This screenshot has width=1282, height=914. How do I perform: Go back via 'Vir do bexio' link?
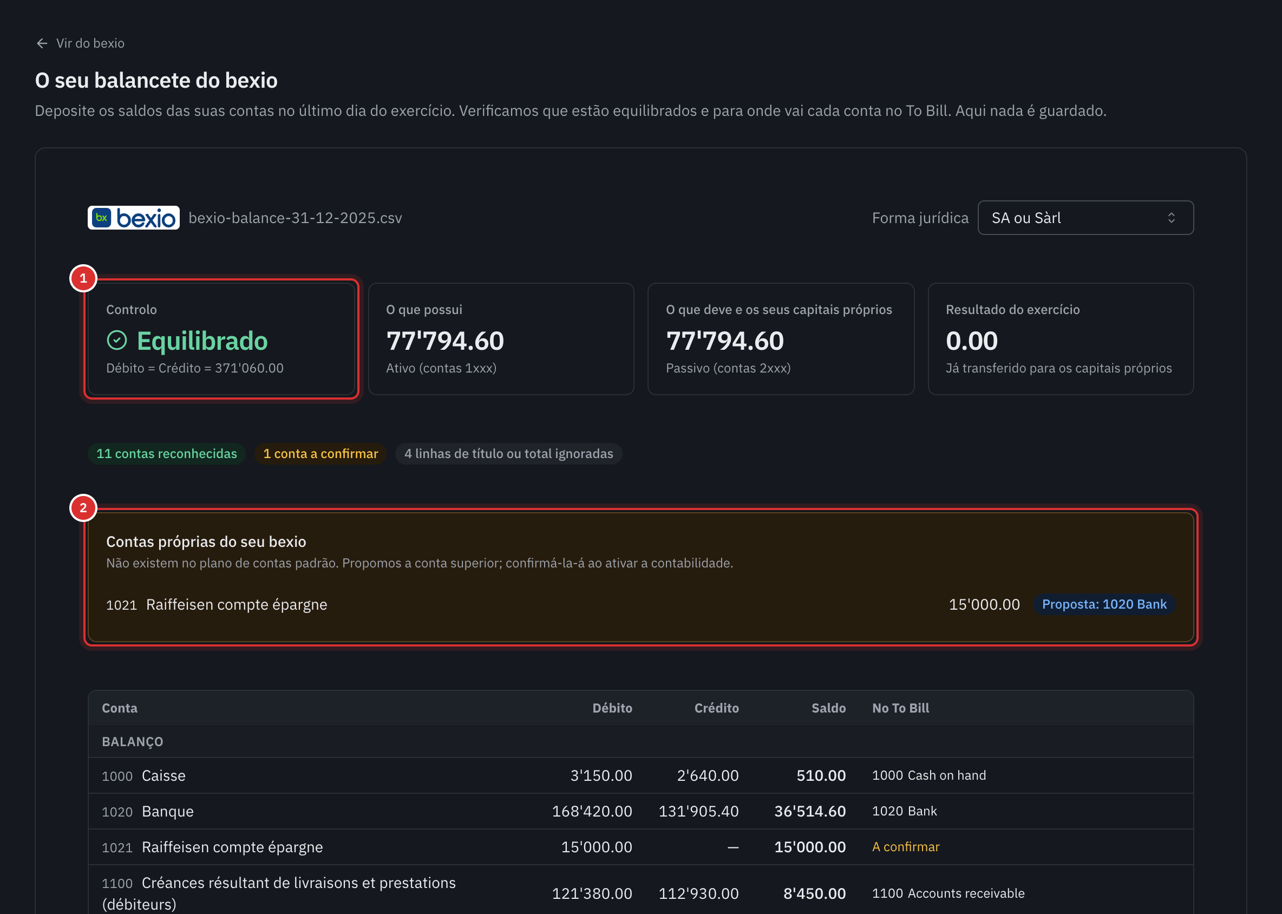click(80, 43)
